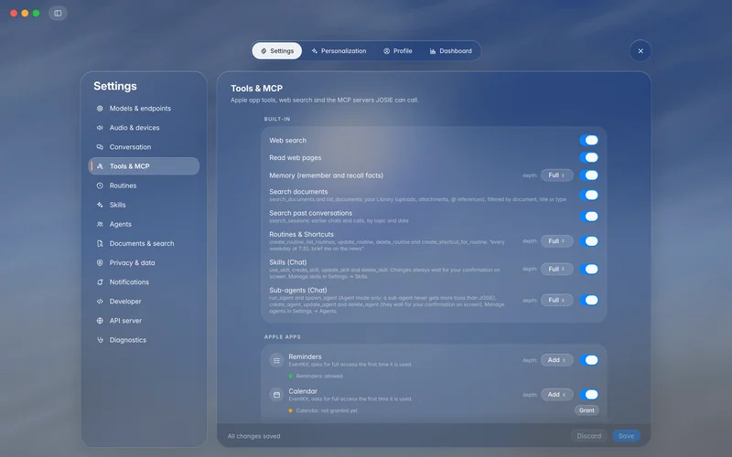Click the Tools & MCP wrench icon

click(x=100, y=166)
